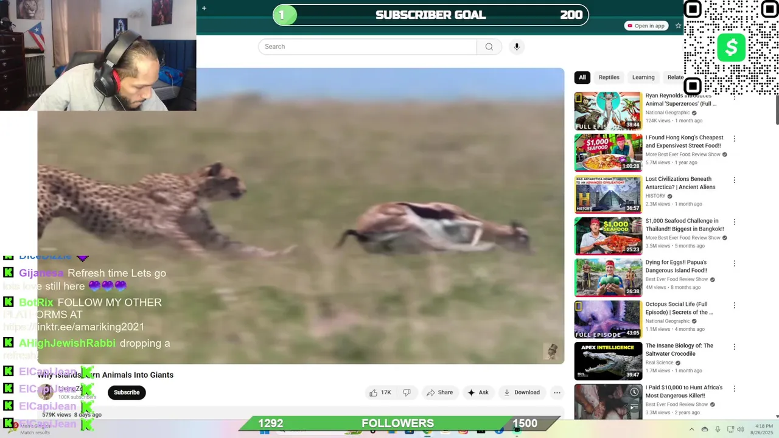Visit More Best Ever Food Review Show, 5.7M views

tap(683, 155)
